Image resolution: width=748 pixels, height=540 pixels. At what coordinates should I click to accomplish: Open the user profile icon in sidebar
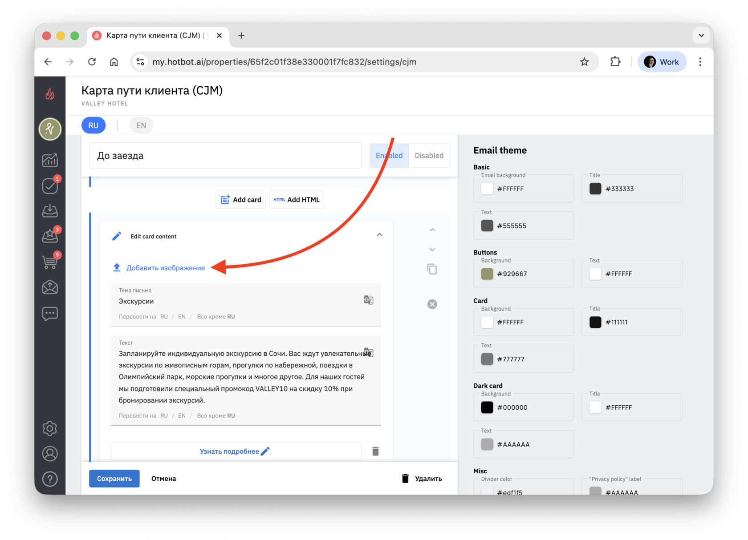pos(50,454)
